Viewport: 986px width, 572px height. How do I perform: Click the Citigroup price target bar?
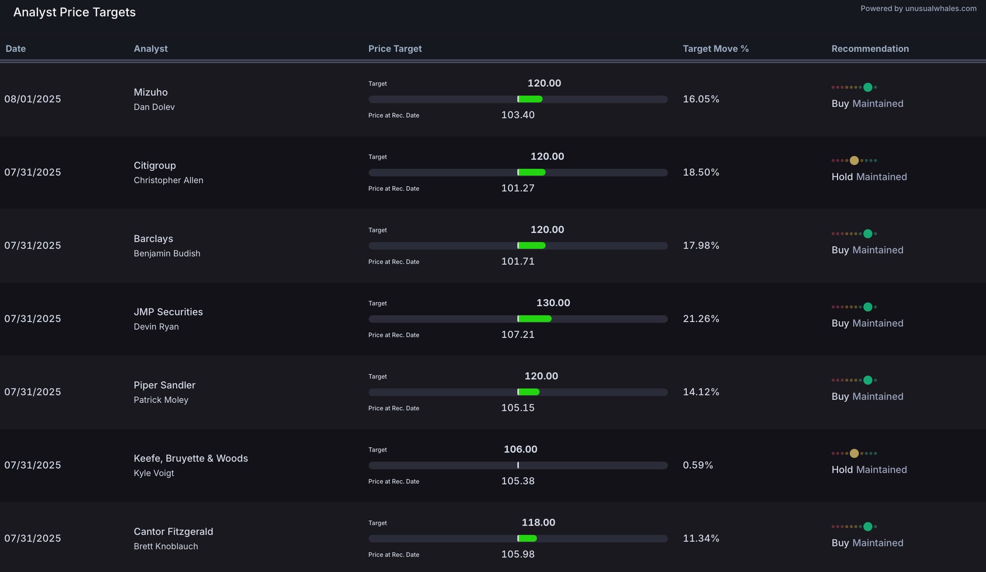[518, 173]
